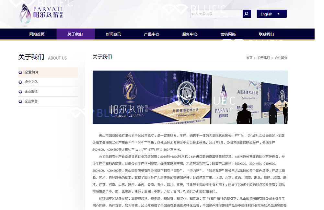Open 产品中心 in the navigation bar
324x210 pixels.
[x=152, y=34]
